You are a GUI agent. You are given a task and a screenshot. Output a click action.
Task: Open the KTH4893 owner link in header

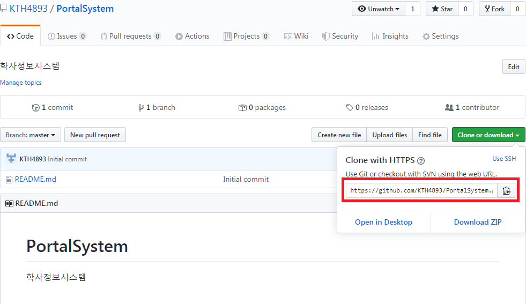click(28, 9)
